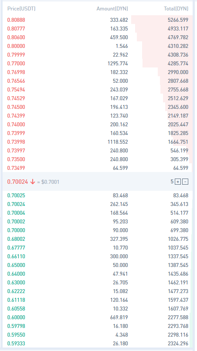Click the Amount(DYN) column header
Screen dimensions: 197x351
(112, 9)
